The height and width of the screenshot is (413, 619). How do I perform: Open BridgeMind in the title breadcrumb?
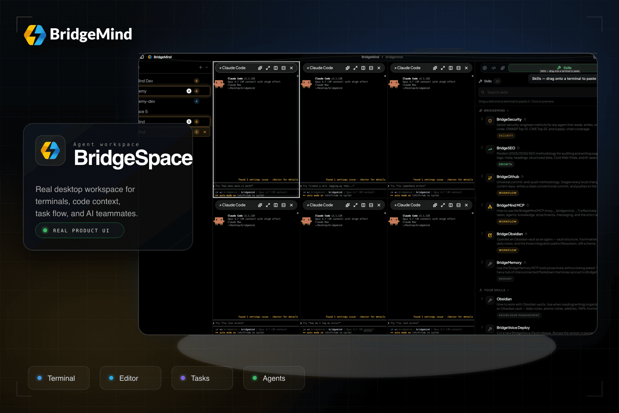pos(370,57)
